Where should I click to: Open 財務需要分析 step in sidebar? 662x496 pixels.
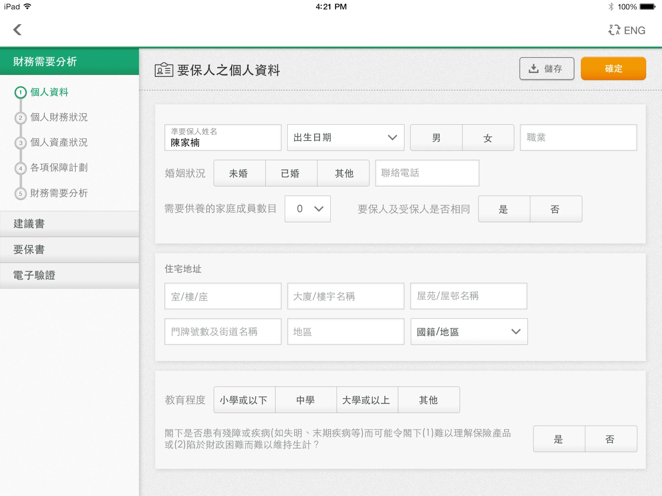(x=59, y=193)
